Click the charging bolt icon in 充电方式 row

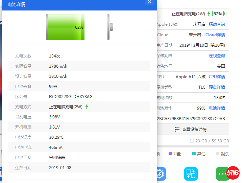pyautogui.click(x=87, y=107)
